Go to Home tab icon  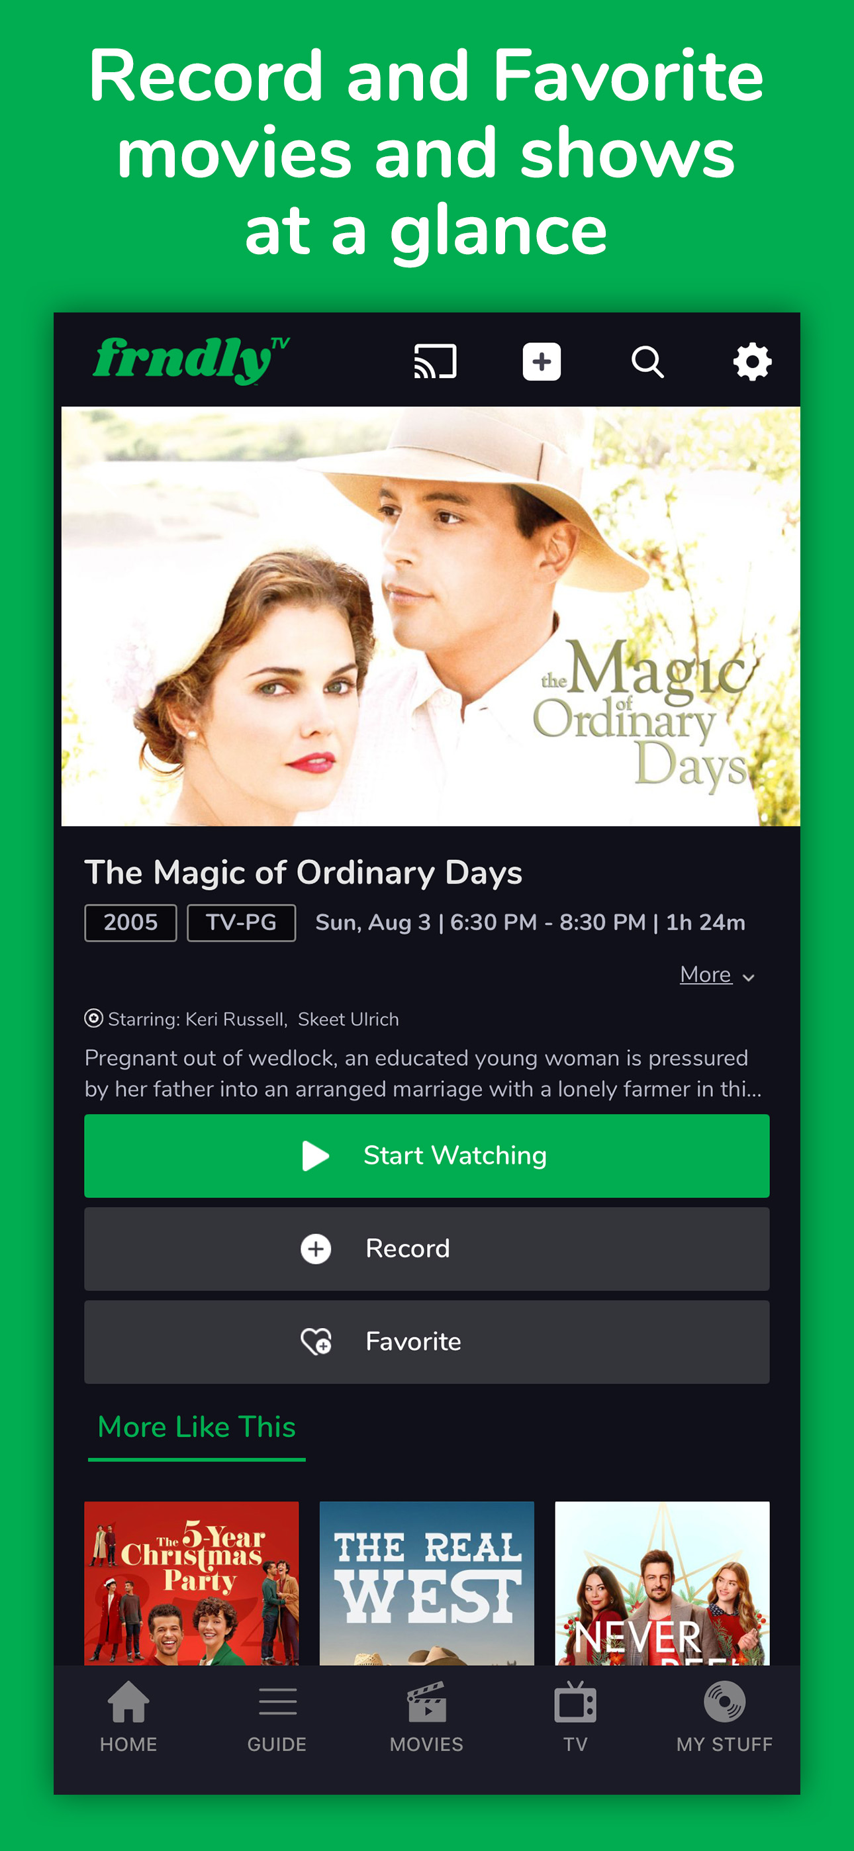pos(128,1717)
